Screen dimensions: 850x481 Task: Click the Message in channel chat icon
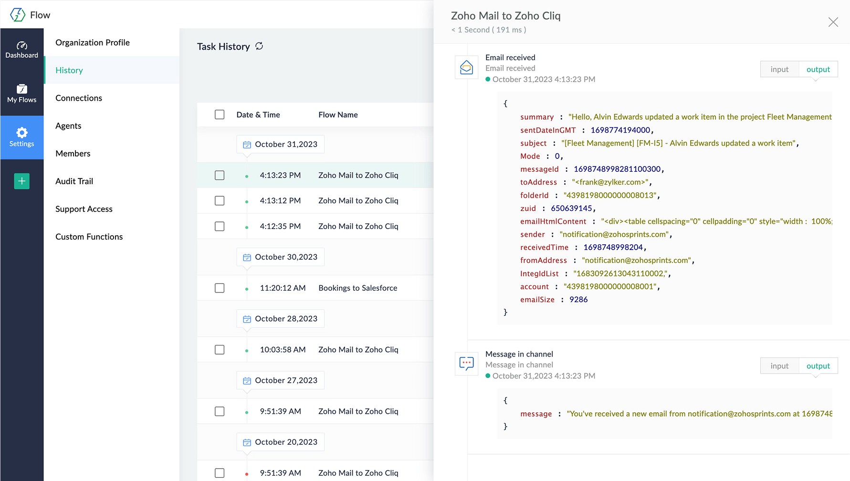[x=466, y=364]
